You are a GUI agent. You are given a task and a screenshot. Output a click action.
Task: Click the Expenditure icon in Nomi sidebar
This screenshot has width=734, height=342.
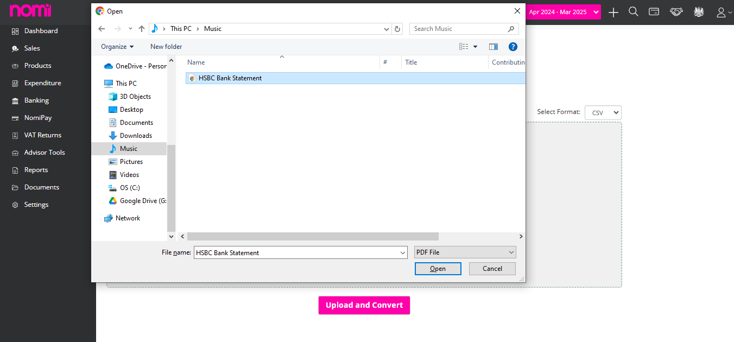(15, 83)
